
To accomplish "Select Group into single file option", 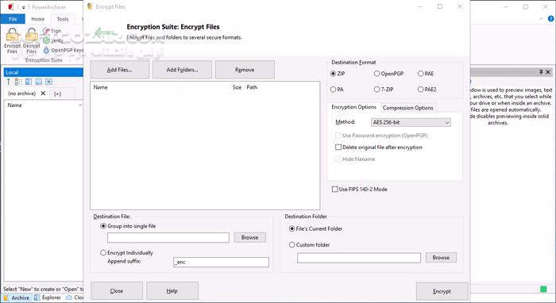I will pos(103,226).
